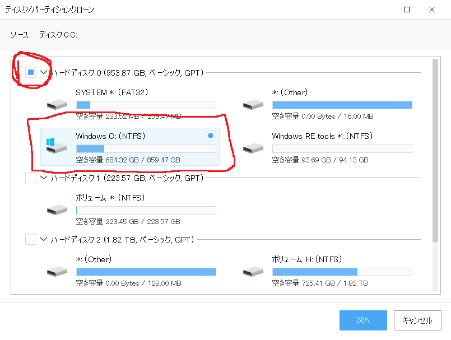Collapse the ハードディスク 2 group
451x340 pixels.
(44, 239)
